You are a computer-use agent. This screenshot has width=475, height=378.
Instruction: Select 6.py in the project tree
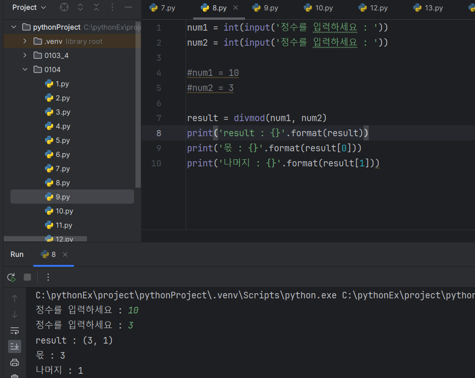pos(58,155)
